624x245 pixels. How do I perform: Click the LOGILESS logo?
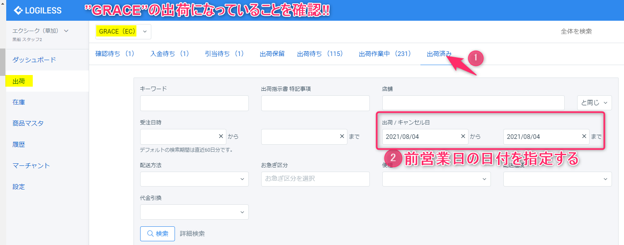pyautogui.click(x=38, y=10)
